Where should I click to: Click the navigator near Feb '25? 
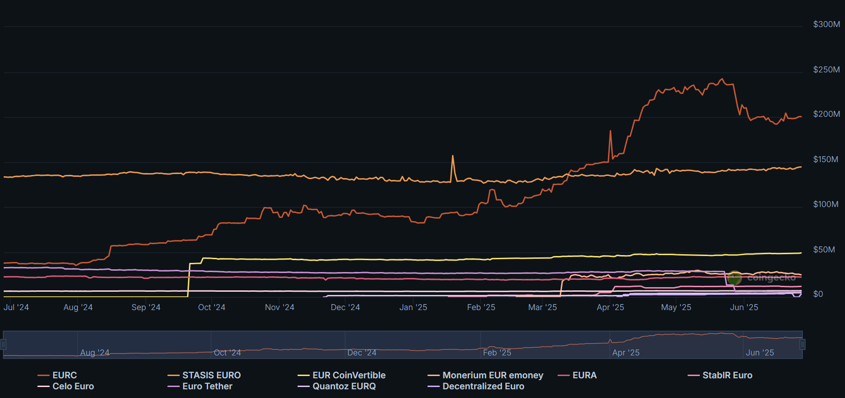497,353
